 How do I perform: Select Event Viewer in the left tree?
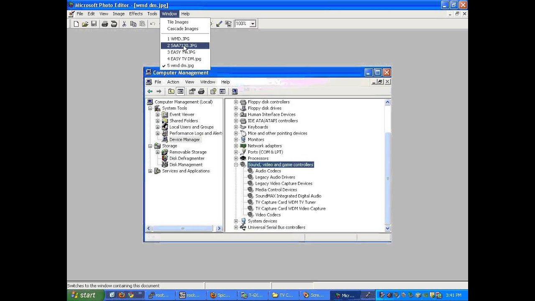[182, 115]
